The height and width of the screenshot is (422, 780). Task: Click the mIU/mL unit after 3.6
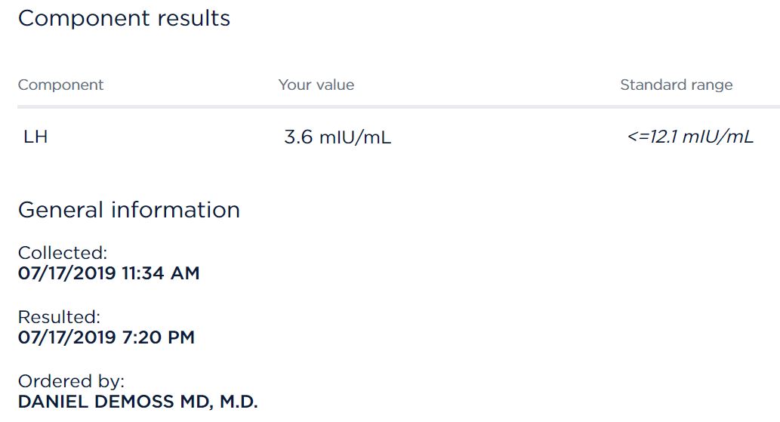(354, 138)
